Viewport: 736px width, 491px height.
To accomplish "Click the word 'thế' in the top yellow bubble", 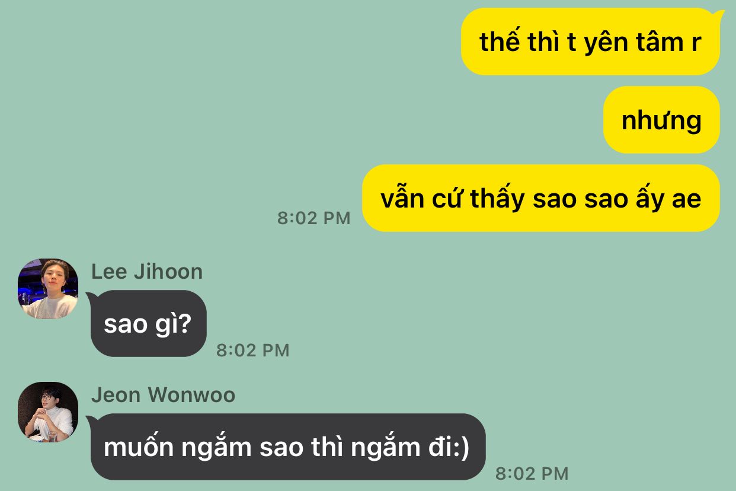I will click(500, 41).
